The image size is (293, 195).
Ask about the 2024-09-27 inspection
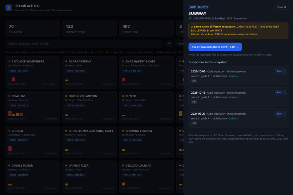coord(280,114)
